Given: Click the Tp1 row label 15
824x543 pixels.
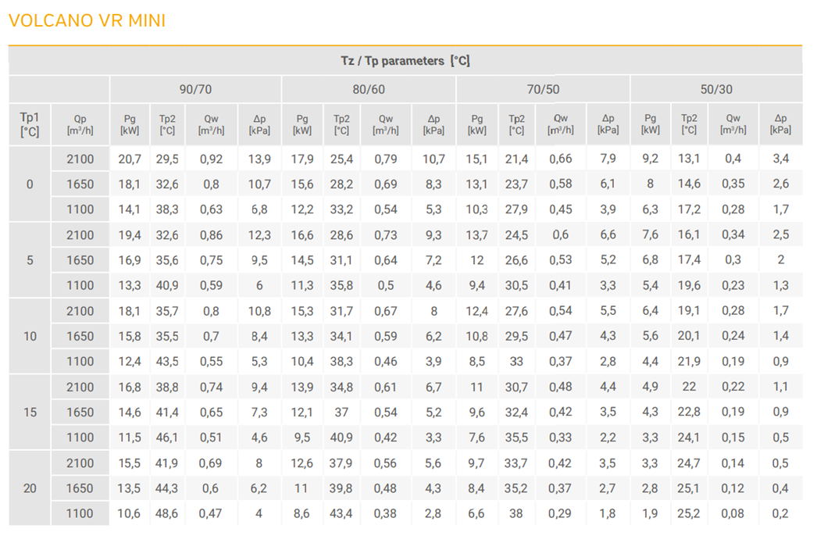Looking at the screenshot, I should click(30, 413).
